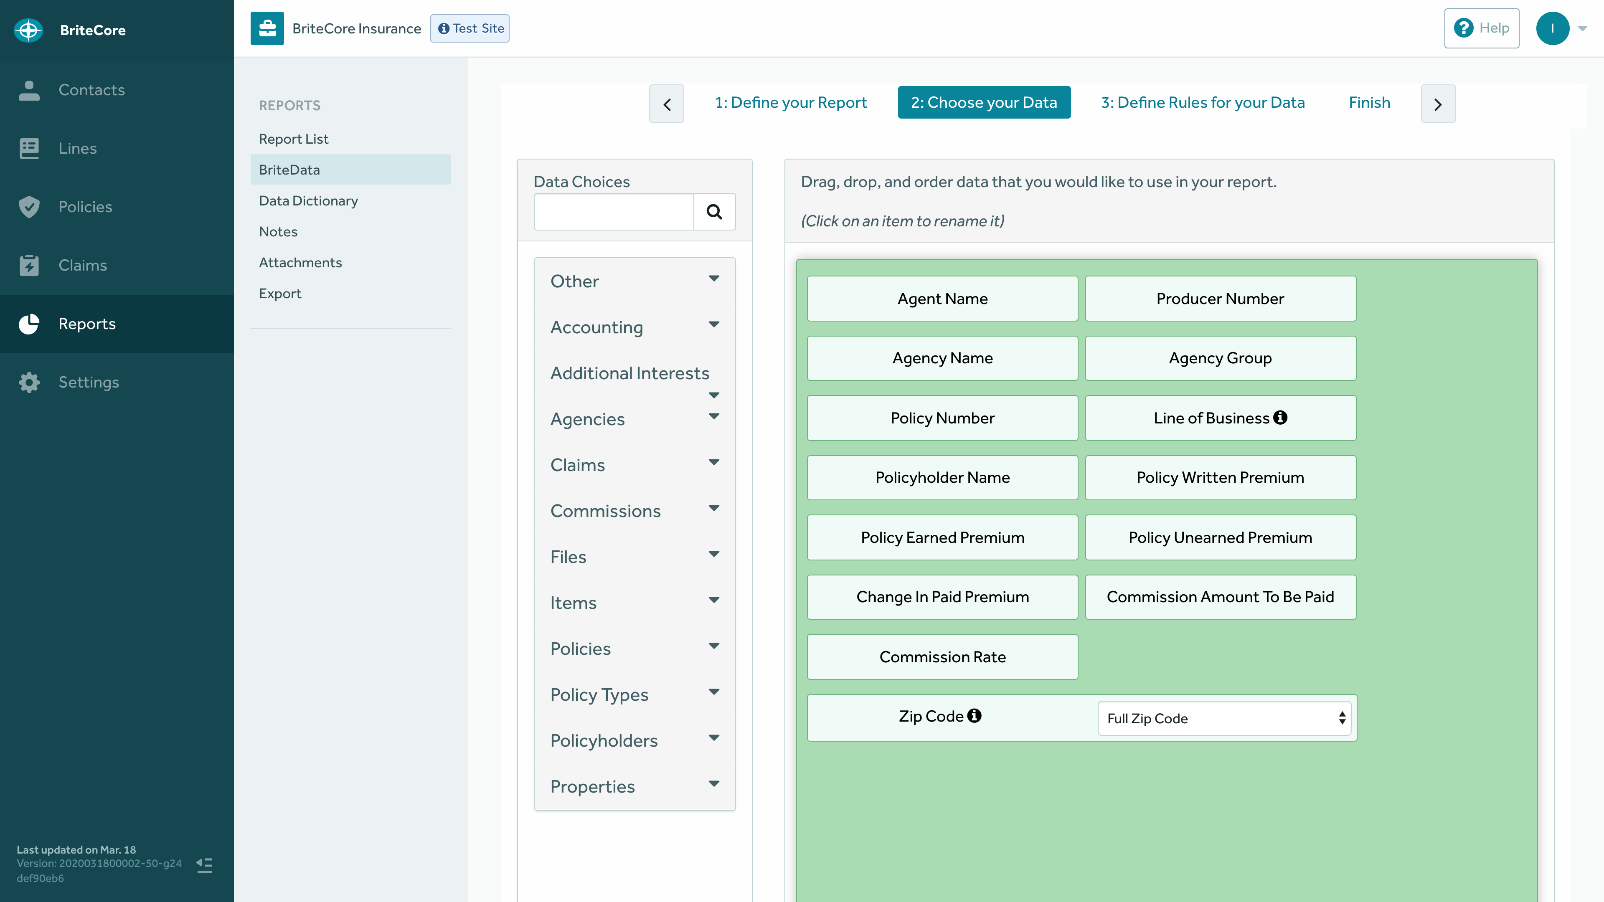Viewport: 1604px width, 902px height.
Task: Expand the Agencies data category
Action: click(x=634, y=419)
